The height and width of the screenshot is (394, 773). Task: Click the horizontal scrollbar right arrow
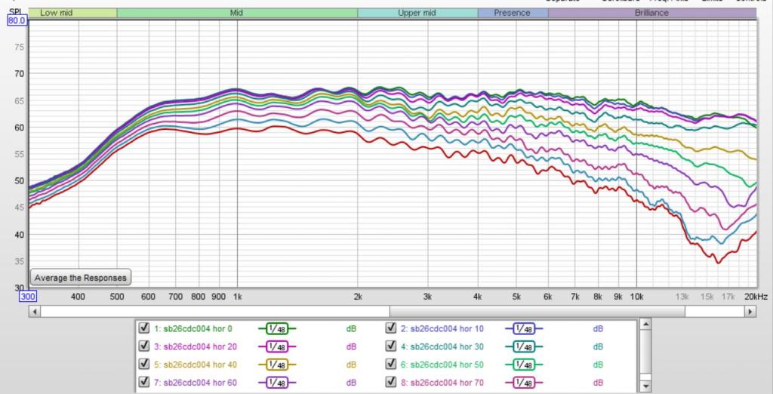750,312
